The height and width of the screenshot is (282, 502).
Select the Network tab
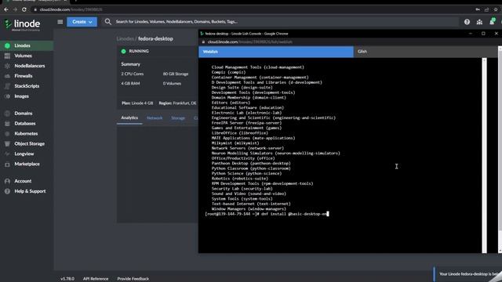tap(155, 118)
